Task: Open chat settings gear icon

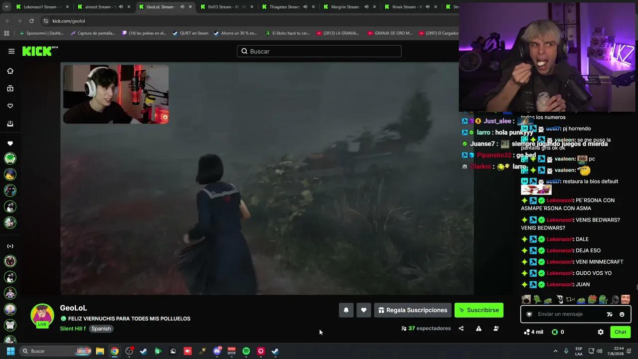Action: (601, 332)
